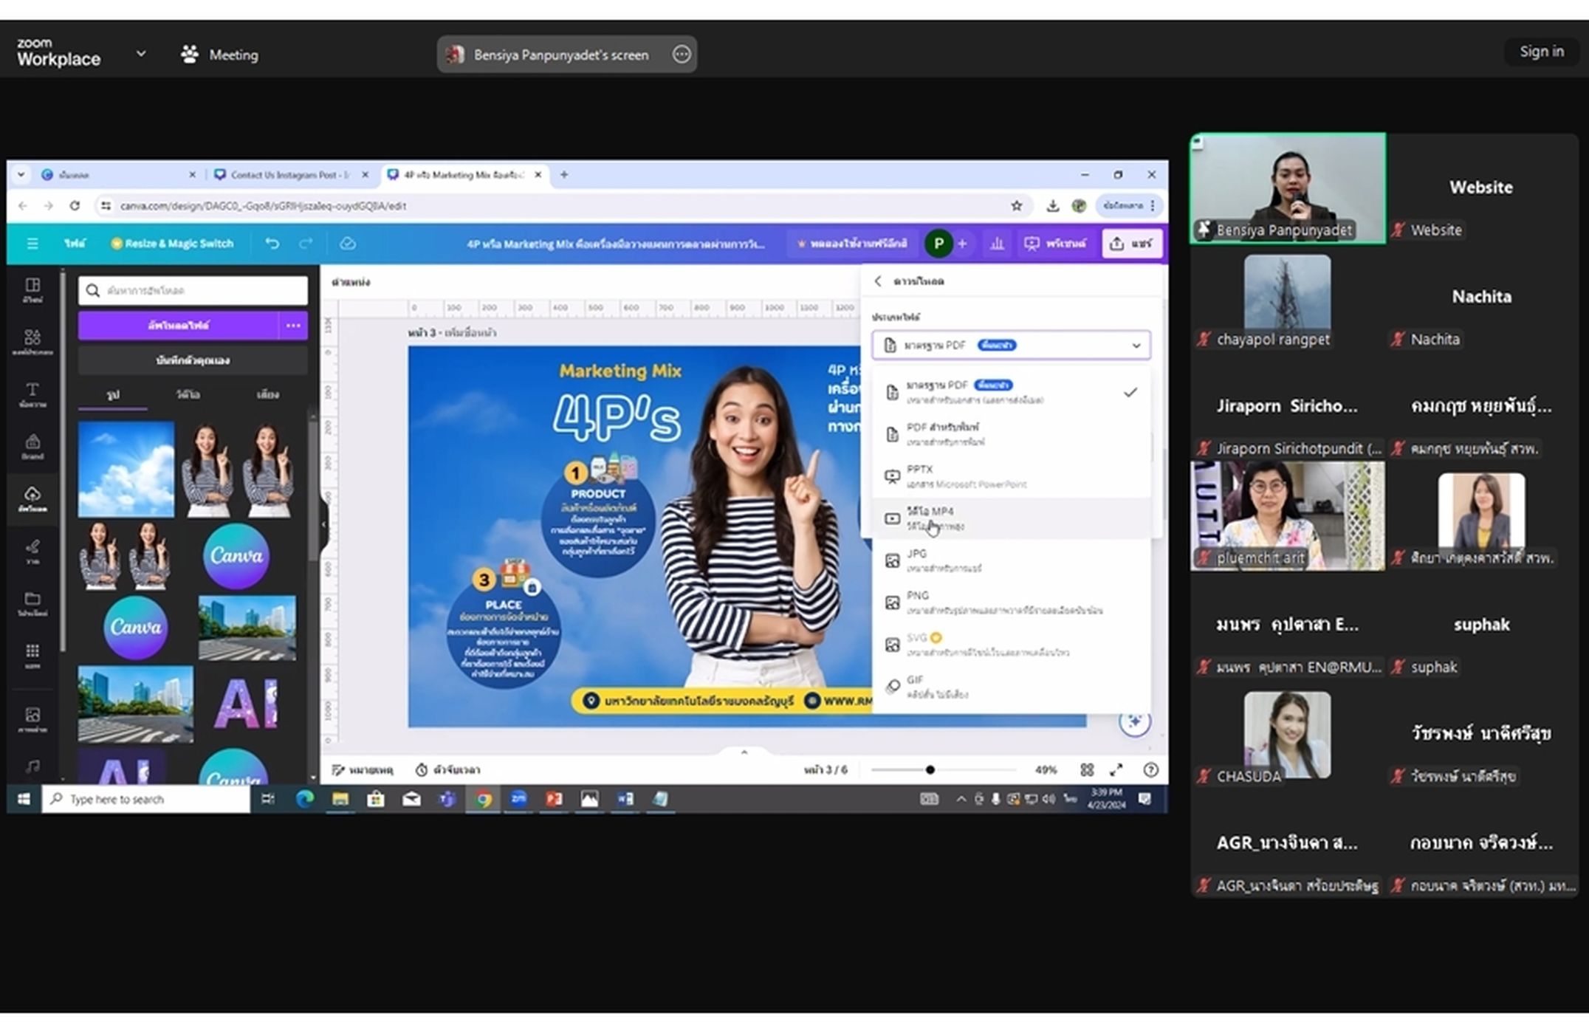Viewport: 1589px width, 1033px height.
Task: Click the undo arrow in Canva toolbar
Action: coord(272,243)
